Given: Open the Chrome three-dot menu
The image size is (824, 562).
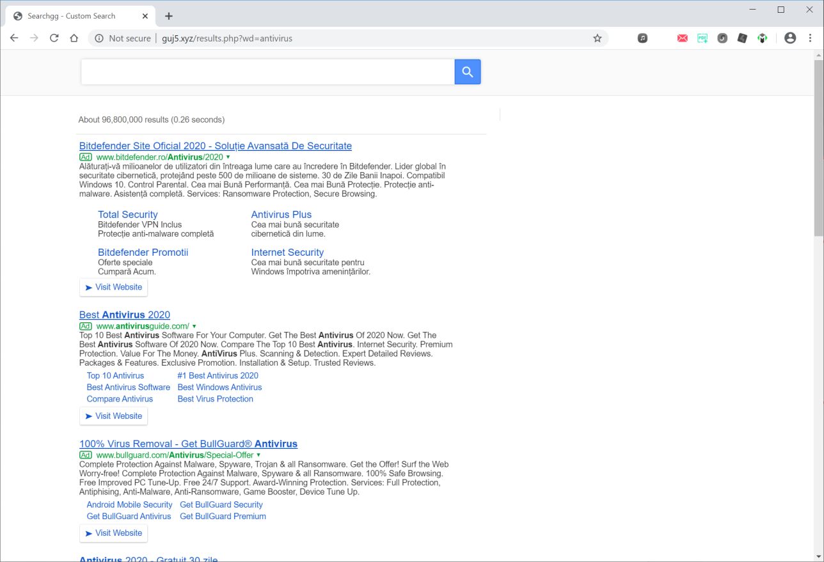Looking at the screenshot, I should [810, 38].
